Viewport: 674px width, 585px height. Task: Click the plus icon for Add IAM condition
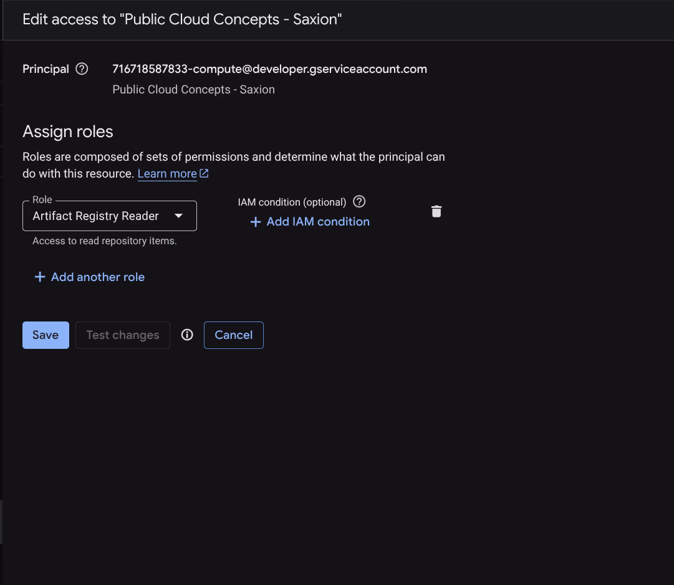pos(256,222)
